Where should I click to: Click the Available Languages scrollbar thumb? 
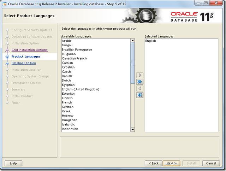pyautogui.click(x=133, y=63)
